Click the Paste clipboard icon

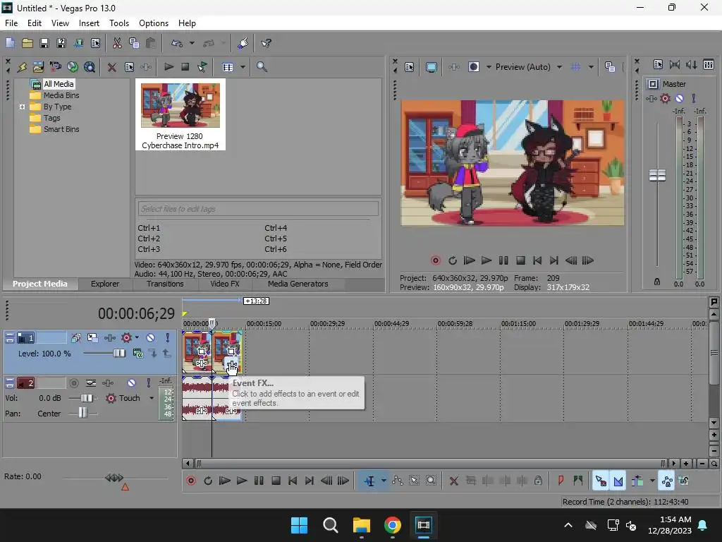point(151,43)
